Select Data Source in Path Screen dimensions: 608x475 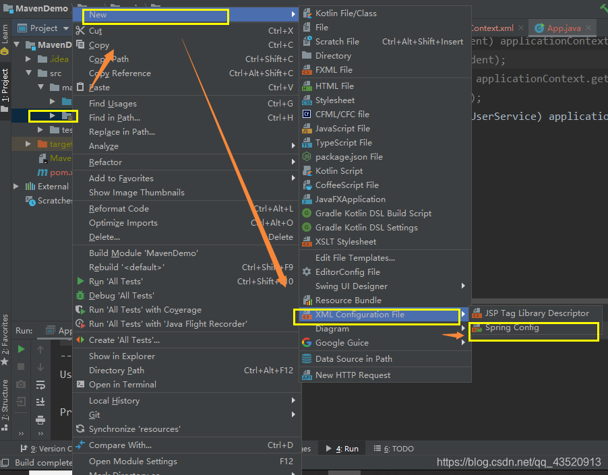click(x=385, y=359)
